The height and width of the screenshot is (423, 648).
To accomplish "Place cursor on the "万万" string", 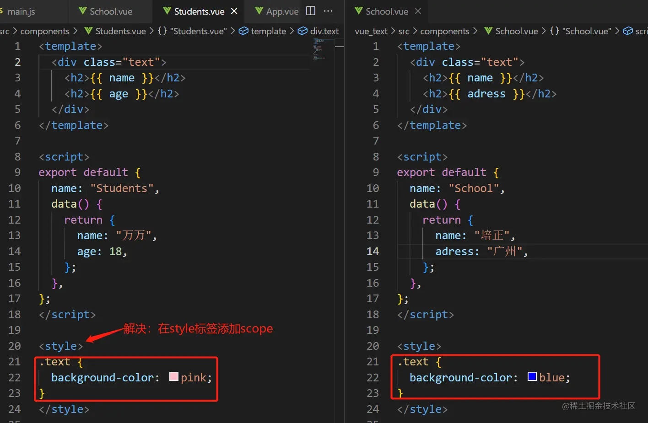I will pos(134,236).
